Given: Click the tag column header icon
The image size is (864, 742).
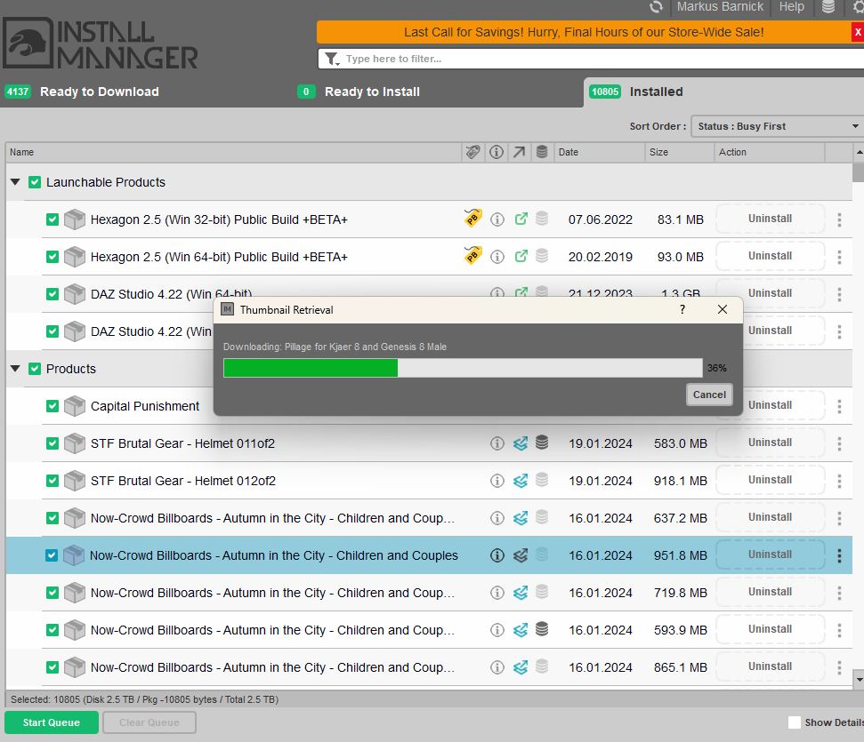Looking at the screenshot, I should [472, 152].
